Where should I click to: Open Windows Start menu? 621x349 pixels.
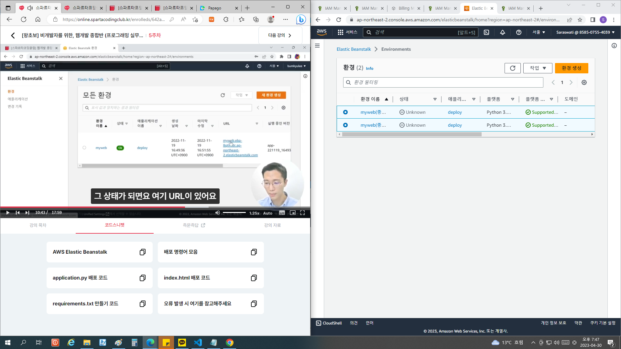tap(8, 343)
